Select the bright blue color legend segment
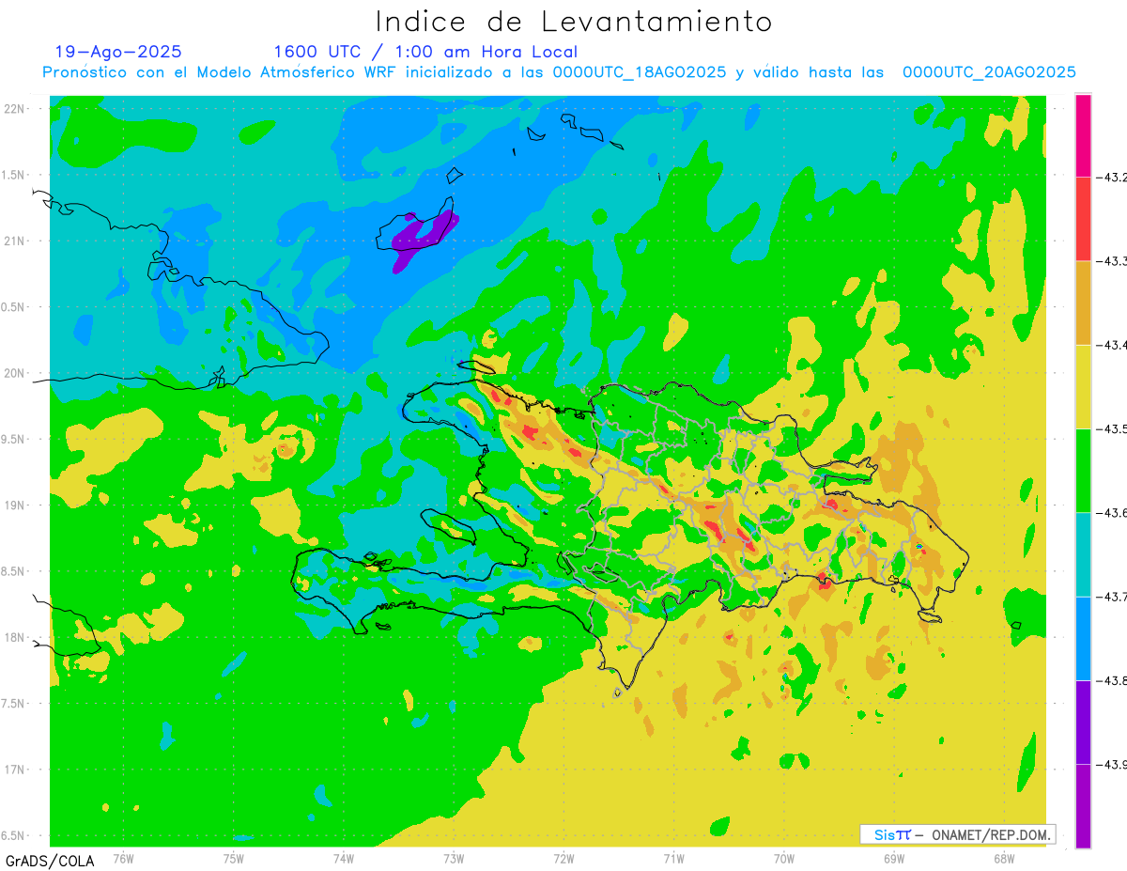The image size is (1127, 871). (x=1083, y=638)
